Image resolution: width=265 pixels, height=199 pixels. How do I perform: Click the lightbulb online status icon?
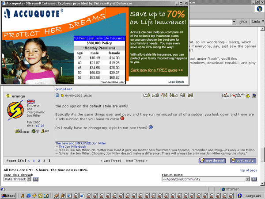click(x=8, y=96)
